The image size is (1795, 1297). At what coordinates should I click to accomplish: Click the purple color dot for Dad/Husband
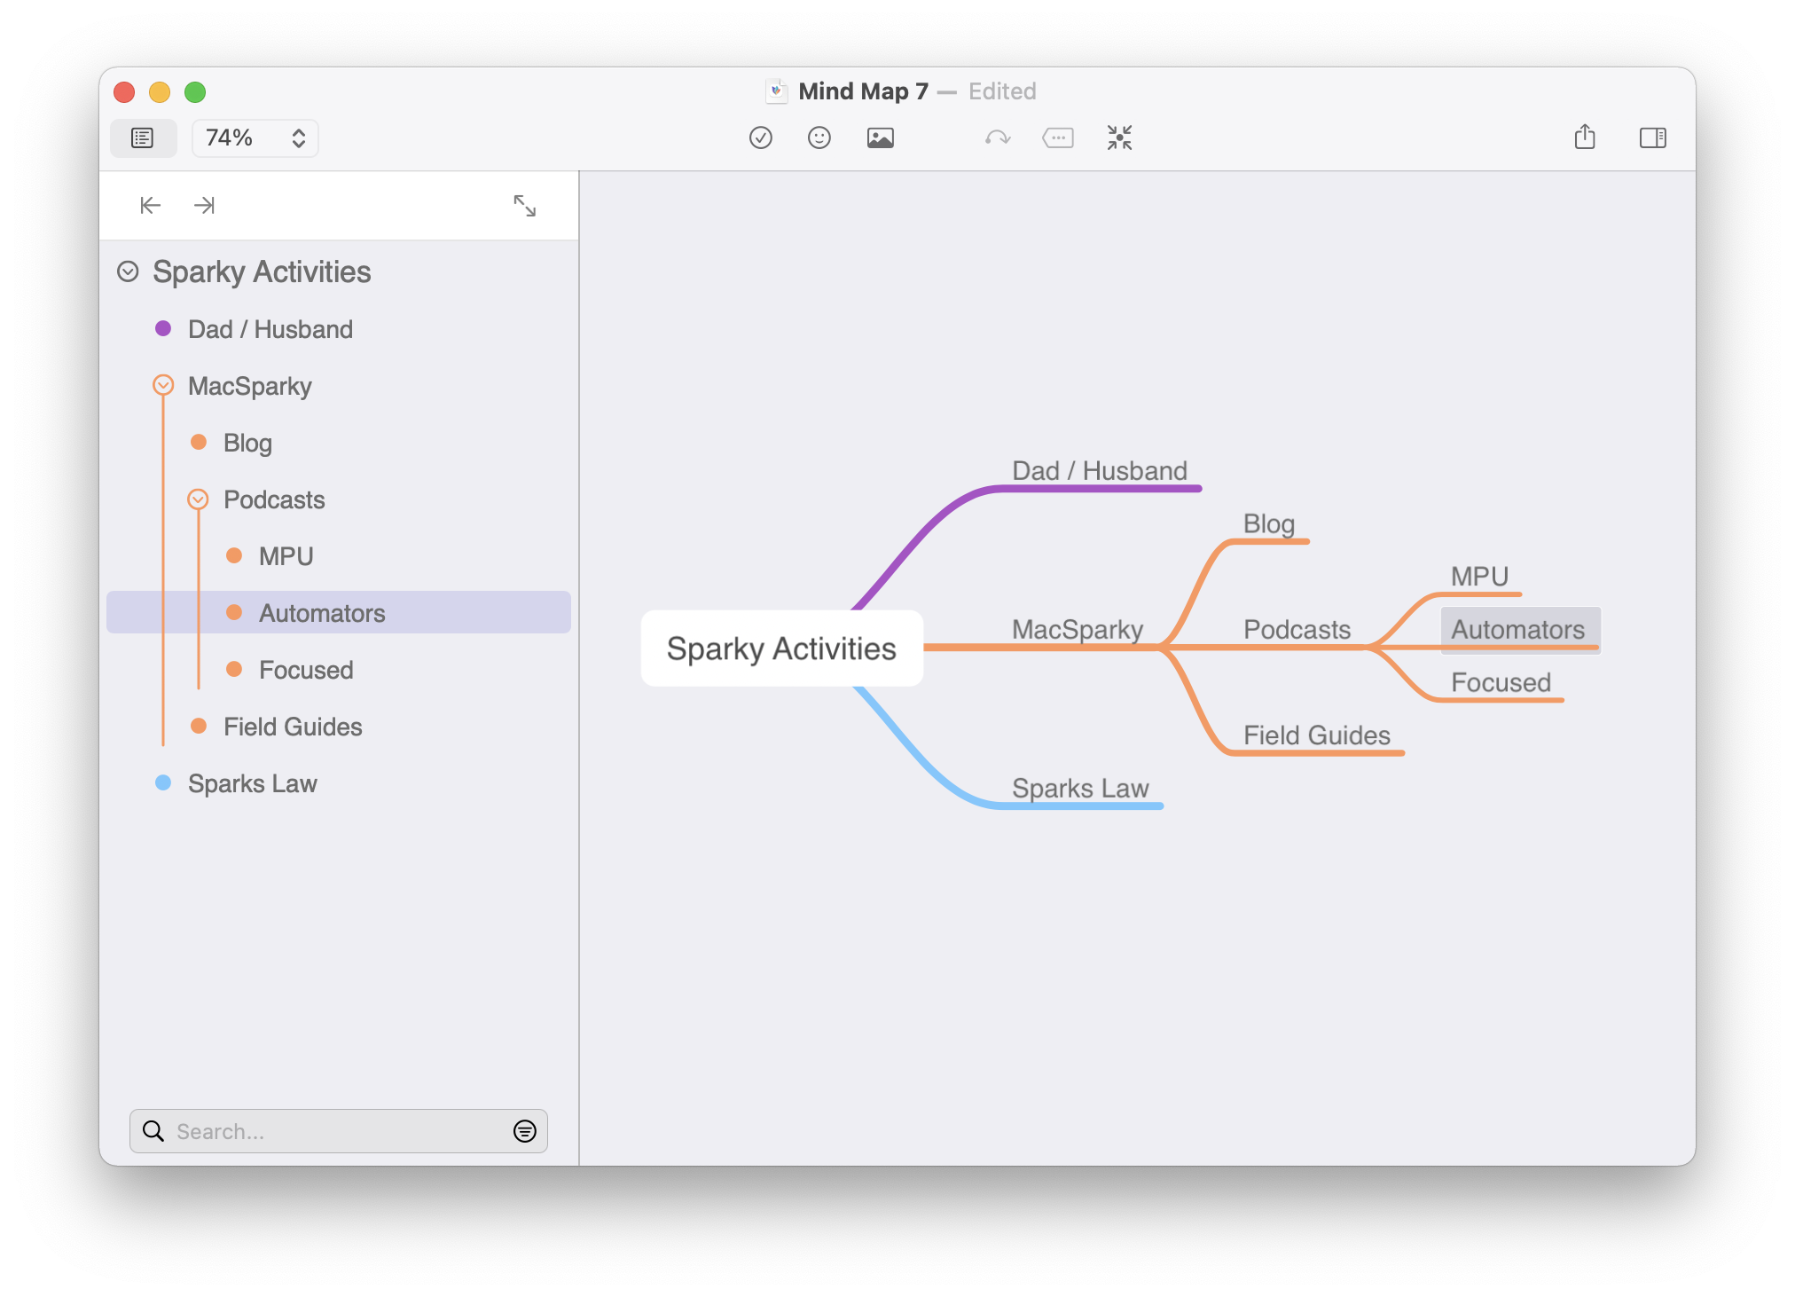pyautogui.click(x=164, y=327)
